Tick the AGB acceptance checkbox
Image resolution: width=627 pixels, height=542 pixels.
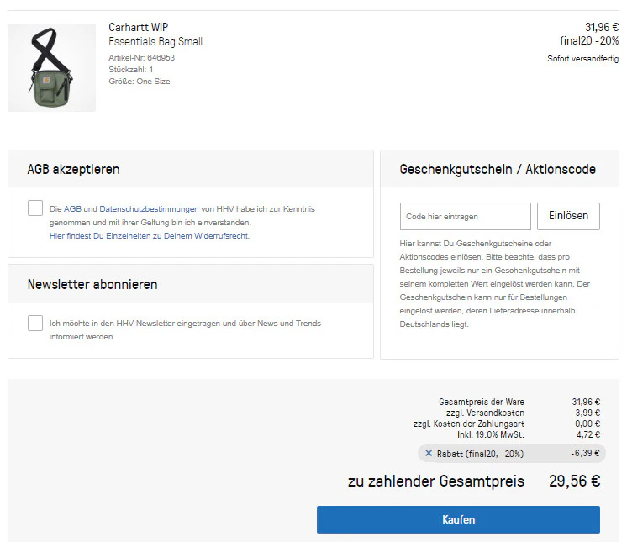pyautogui.click(x=35, y=208)
